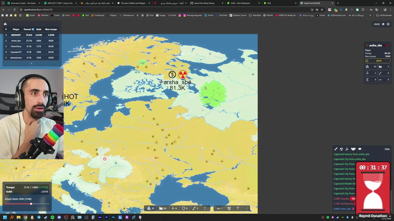Click arsha_sbe factories count tile showing 5
The height and width of the screenshot is (221, 394).
coord(384,67)
